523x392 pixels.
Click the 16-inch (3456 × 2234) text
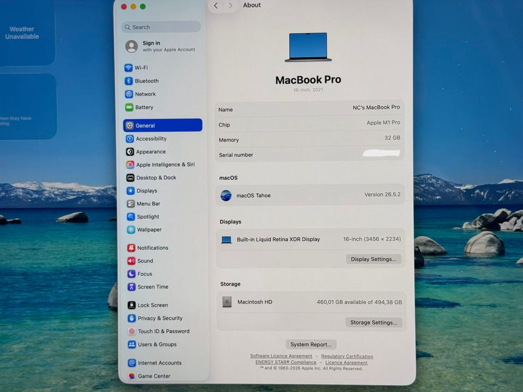pos(372,239)
